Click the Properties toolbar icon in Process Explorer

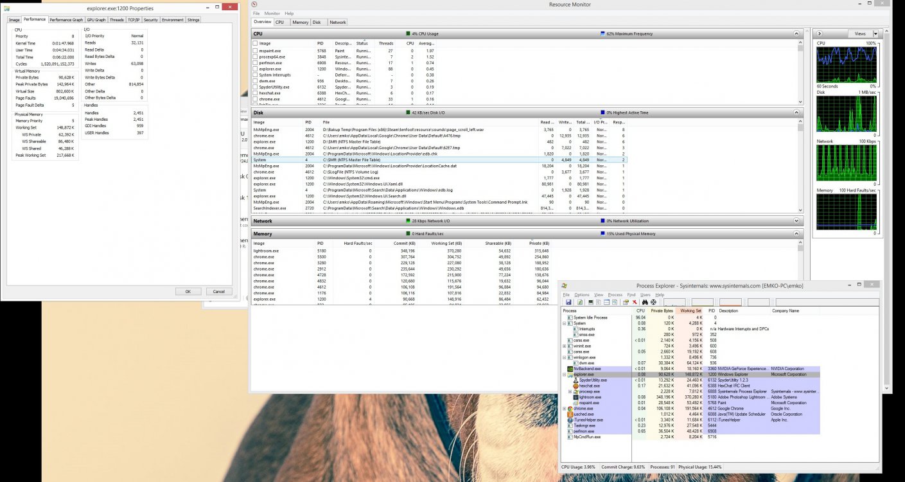pos(626,302)
